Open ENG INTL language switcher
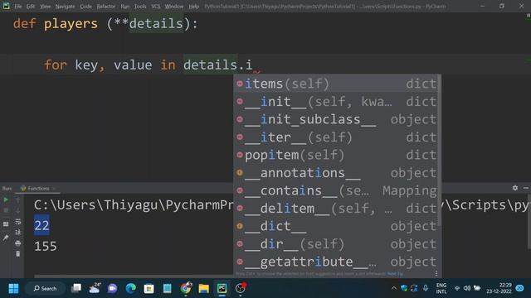 coord(441,288)
